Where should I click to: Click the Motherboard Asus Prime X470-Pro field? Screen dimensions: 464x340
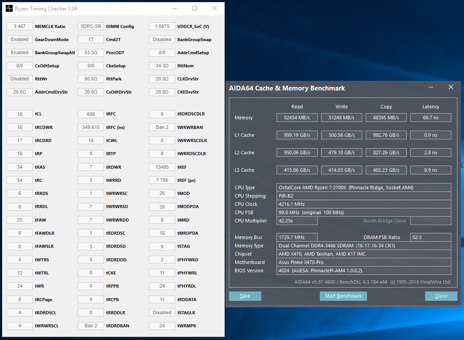click(x=364, y=262)
